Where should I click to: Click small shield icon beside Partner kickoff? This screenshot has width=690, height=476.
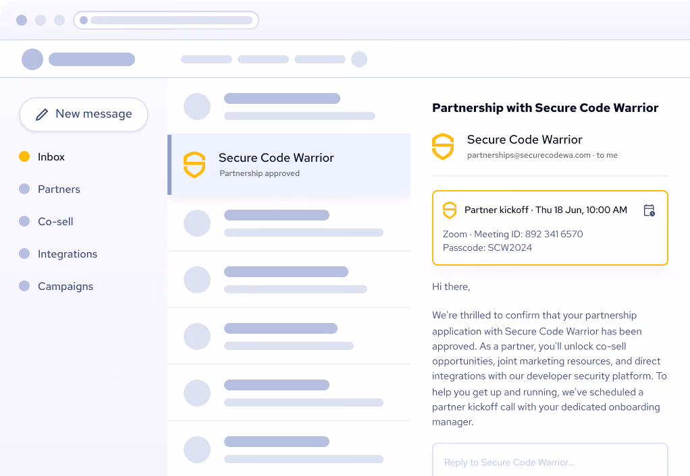tap(450, 210)
